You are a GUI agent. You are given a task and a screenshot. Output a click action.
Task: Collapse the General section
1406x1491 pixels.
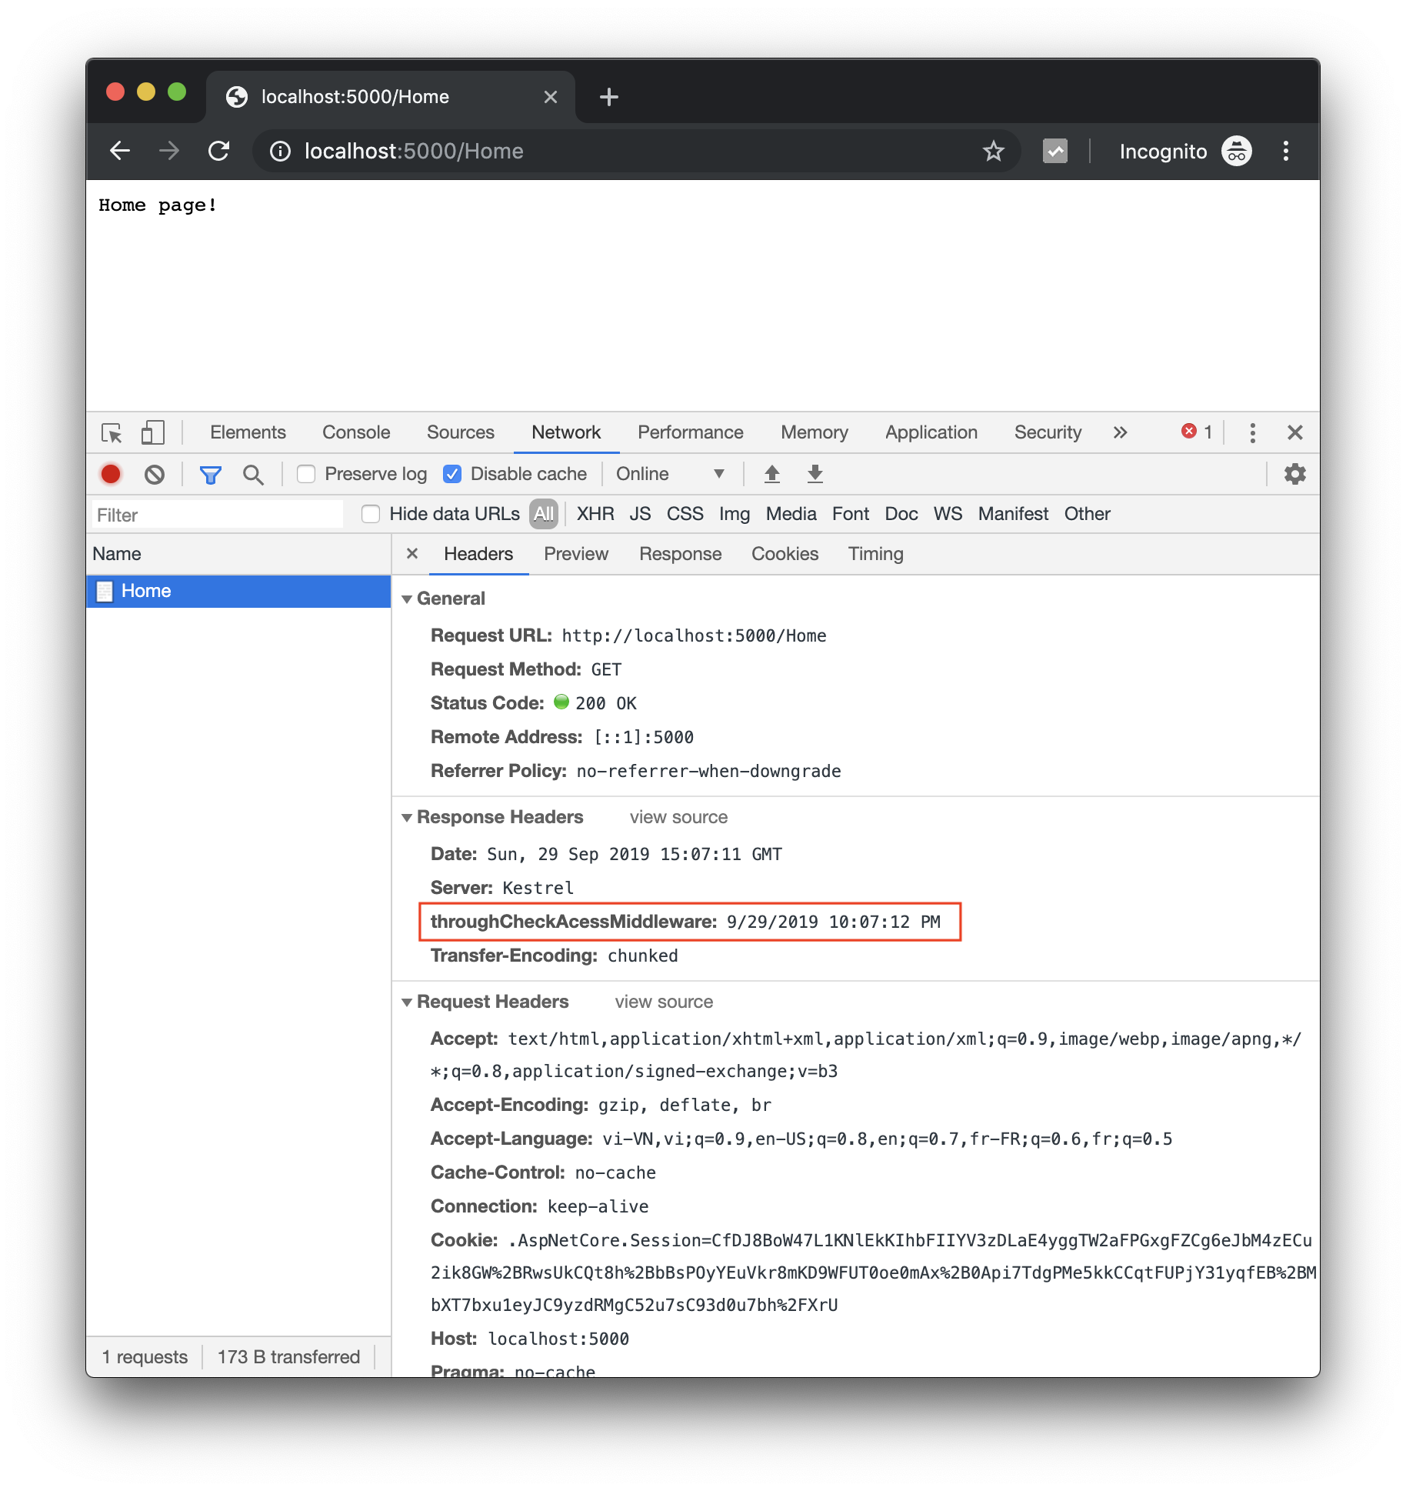point(407,599)
